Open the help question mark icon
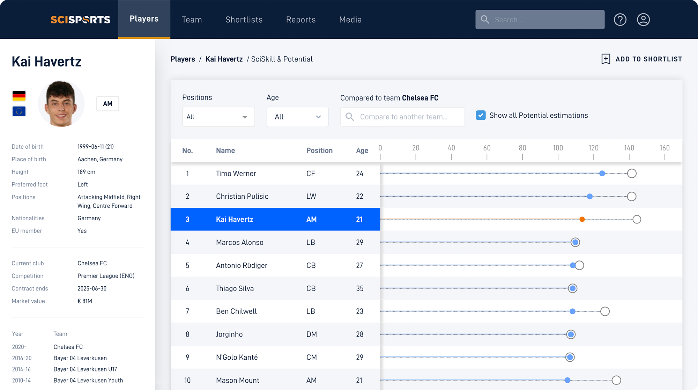Screen dimensions: 698x390 point(620,20)
